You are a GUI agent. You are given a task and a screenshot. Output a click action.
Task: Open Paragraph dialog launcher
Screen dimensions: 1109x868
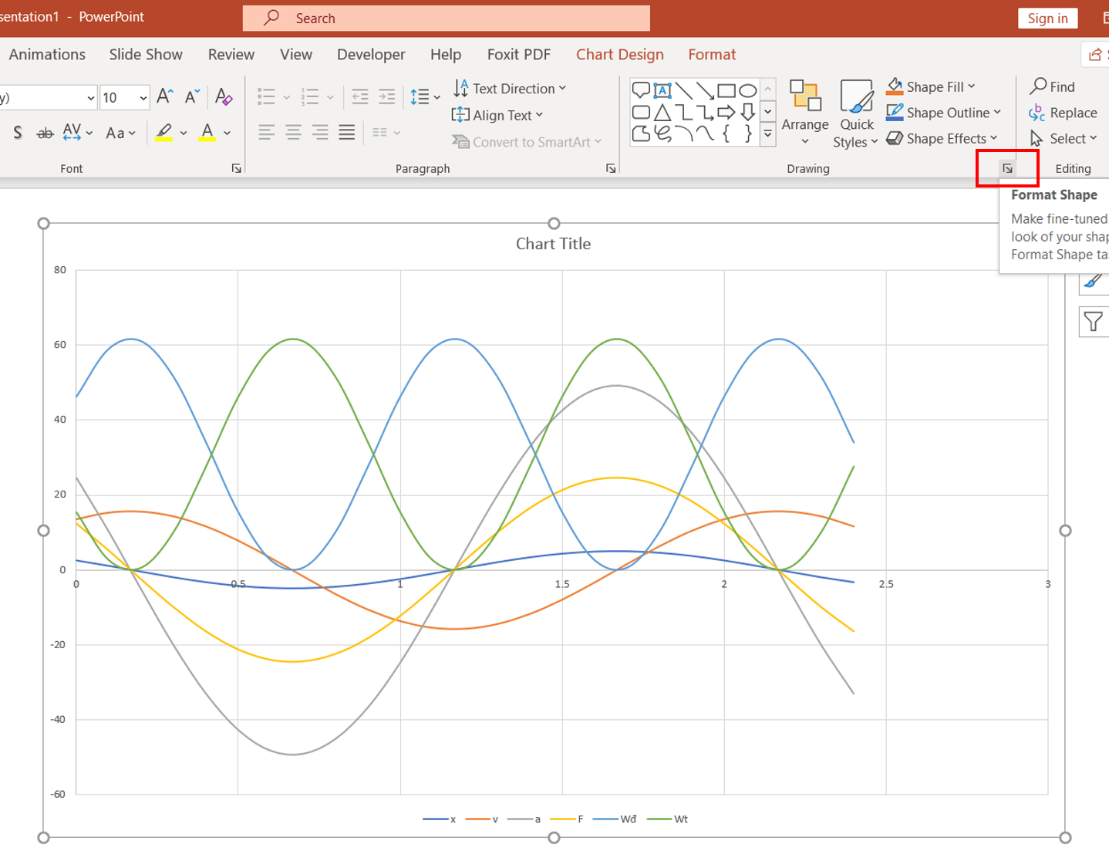point(611,168)
